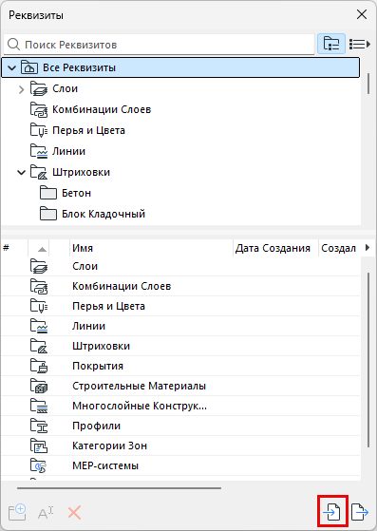The width and height of the screenshot is (377, 531).
Task: Click Слои folder icon in list
Action: coord(39,266)
